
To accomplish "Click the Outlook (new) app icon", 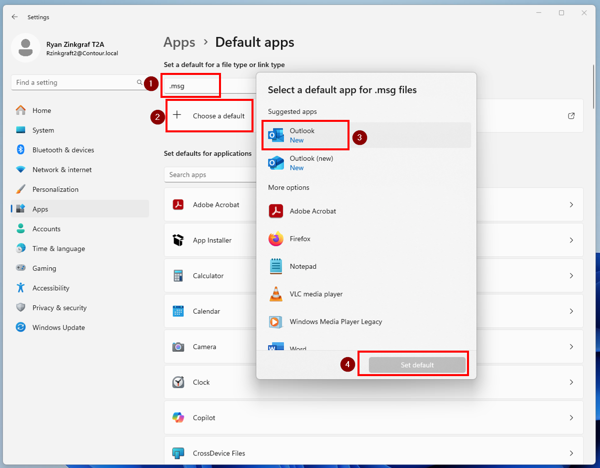I will click(276, 163).
